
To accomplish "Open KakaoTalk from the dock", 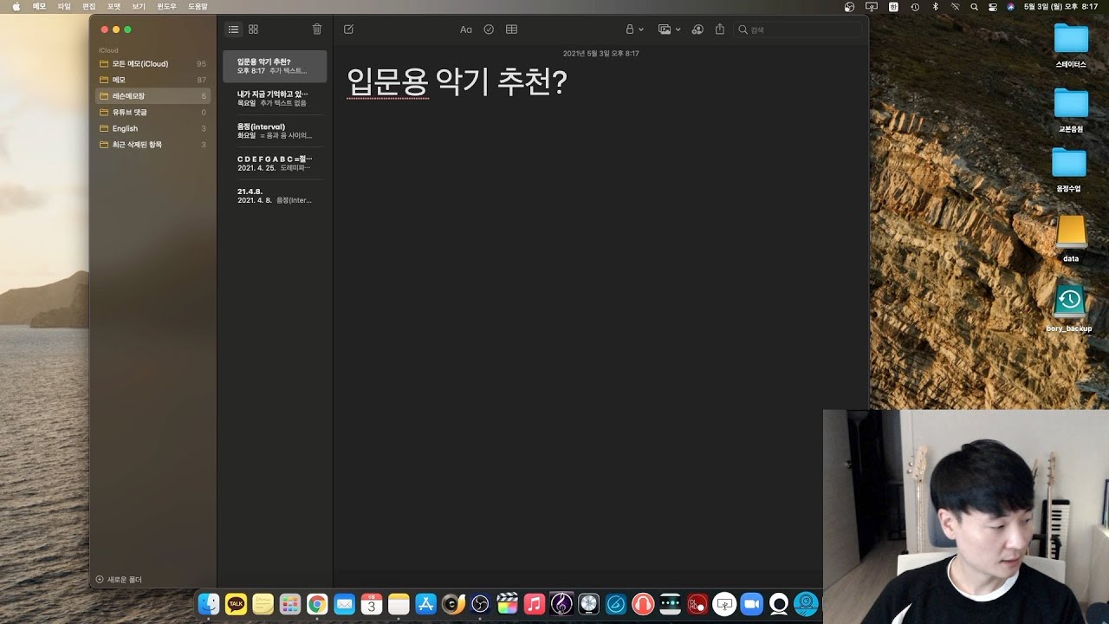I will (236, 604).
